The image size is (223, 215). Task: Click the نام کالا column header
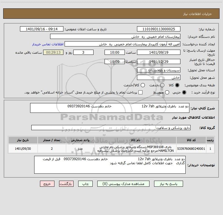[x=136, y=140]
